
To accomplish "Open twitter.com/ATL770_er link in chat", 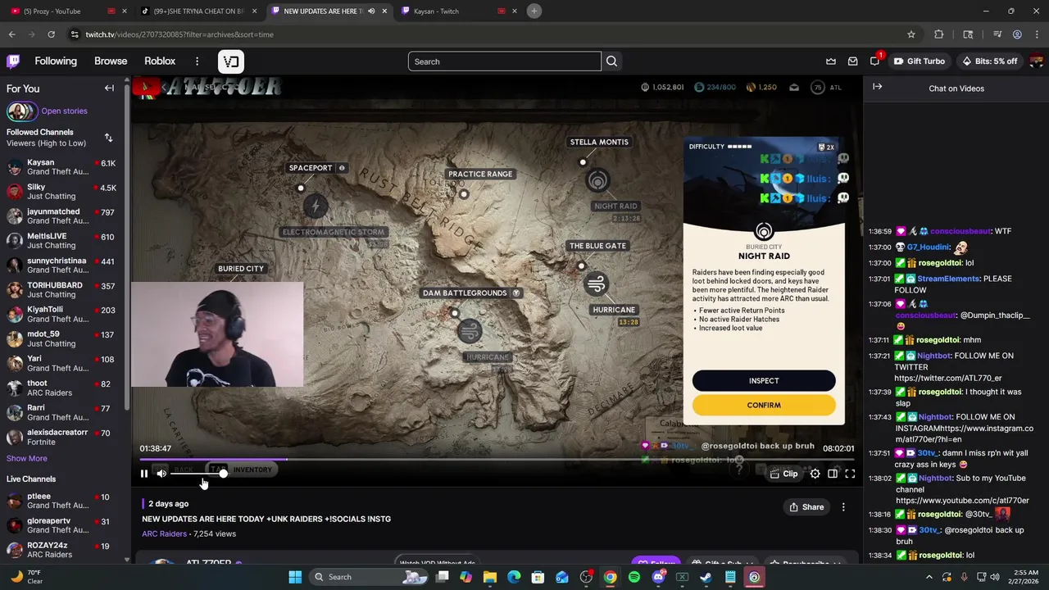I will coord(947,379).
